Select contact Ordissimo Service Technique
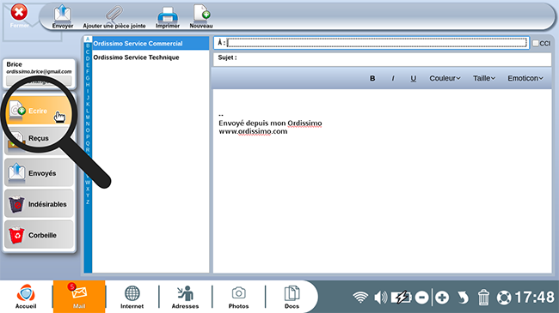559x313 pixels. [x=150, y=57]
